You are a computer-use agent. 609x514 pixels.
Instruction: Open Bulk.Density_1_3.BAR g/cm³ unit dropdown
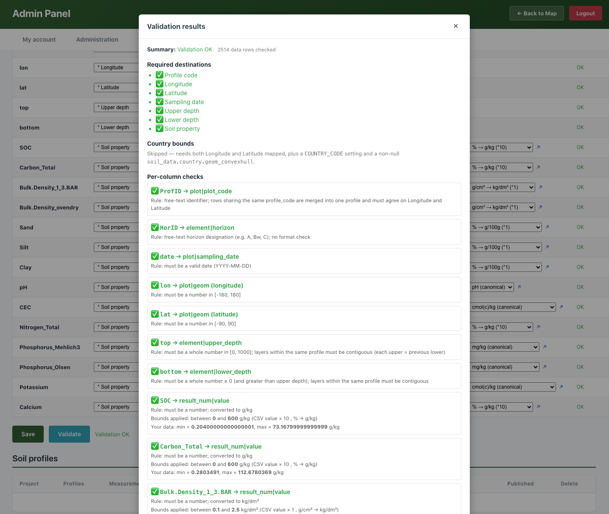point(502,187)
